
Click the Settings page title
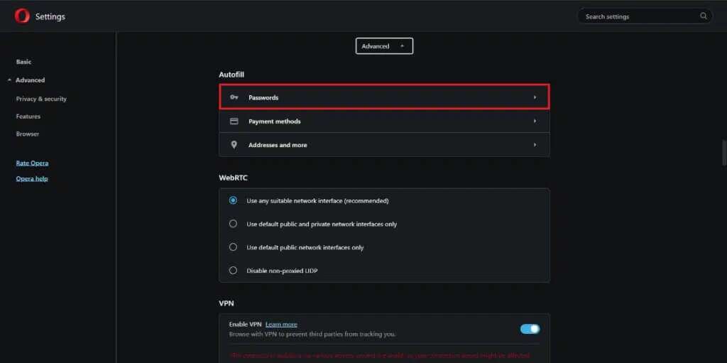pyautogui.click(x=50, y=17)
